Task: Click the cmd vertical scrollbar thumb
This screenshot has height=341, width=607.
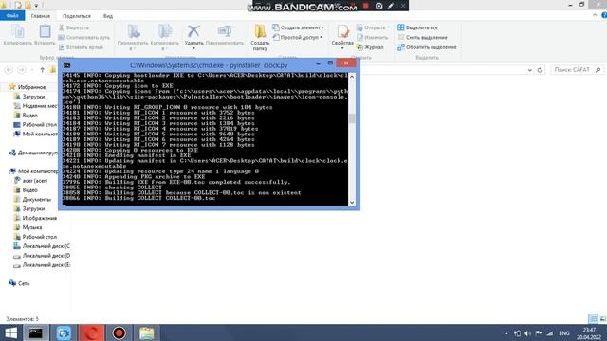Action: tap(352, 118)
